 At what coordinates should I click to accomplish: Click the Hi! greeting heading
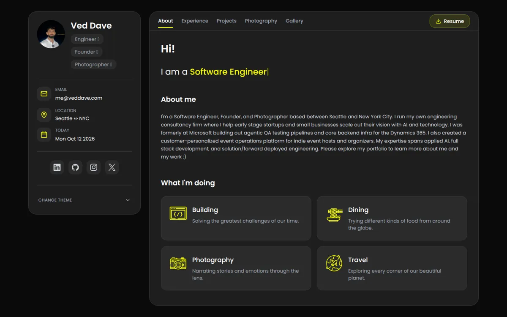click(168, 49)
